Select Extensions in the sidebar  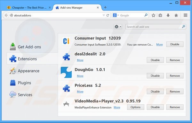click(32, 59)
